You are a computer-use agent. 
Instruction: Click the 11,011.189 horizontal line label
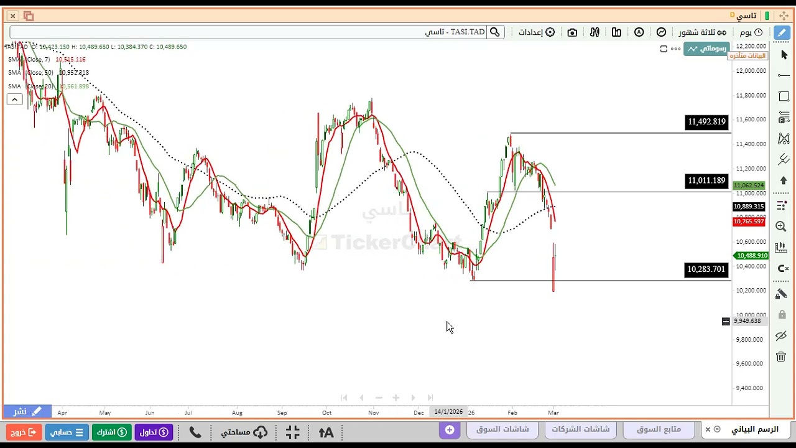click(x=706, y=181)
